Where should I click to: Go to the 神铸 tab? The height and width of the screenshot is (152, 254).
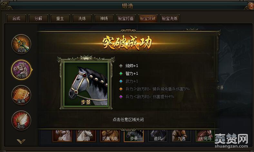104,18
